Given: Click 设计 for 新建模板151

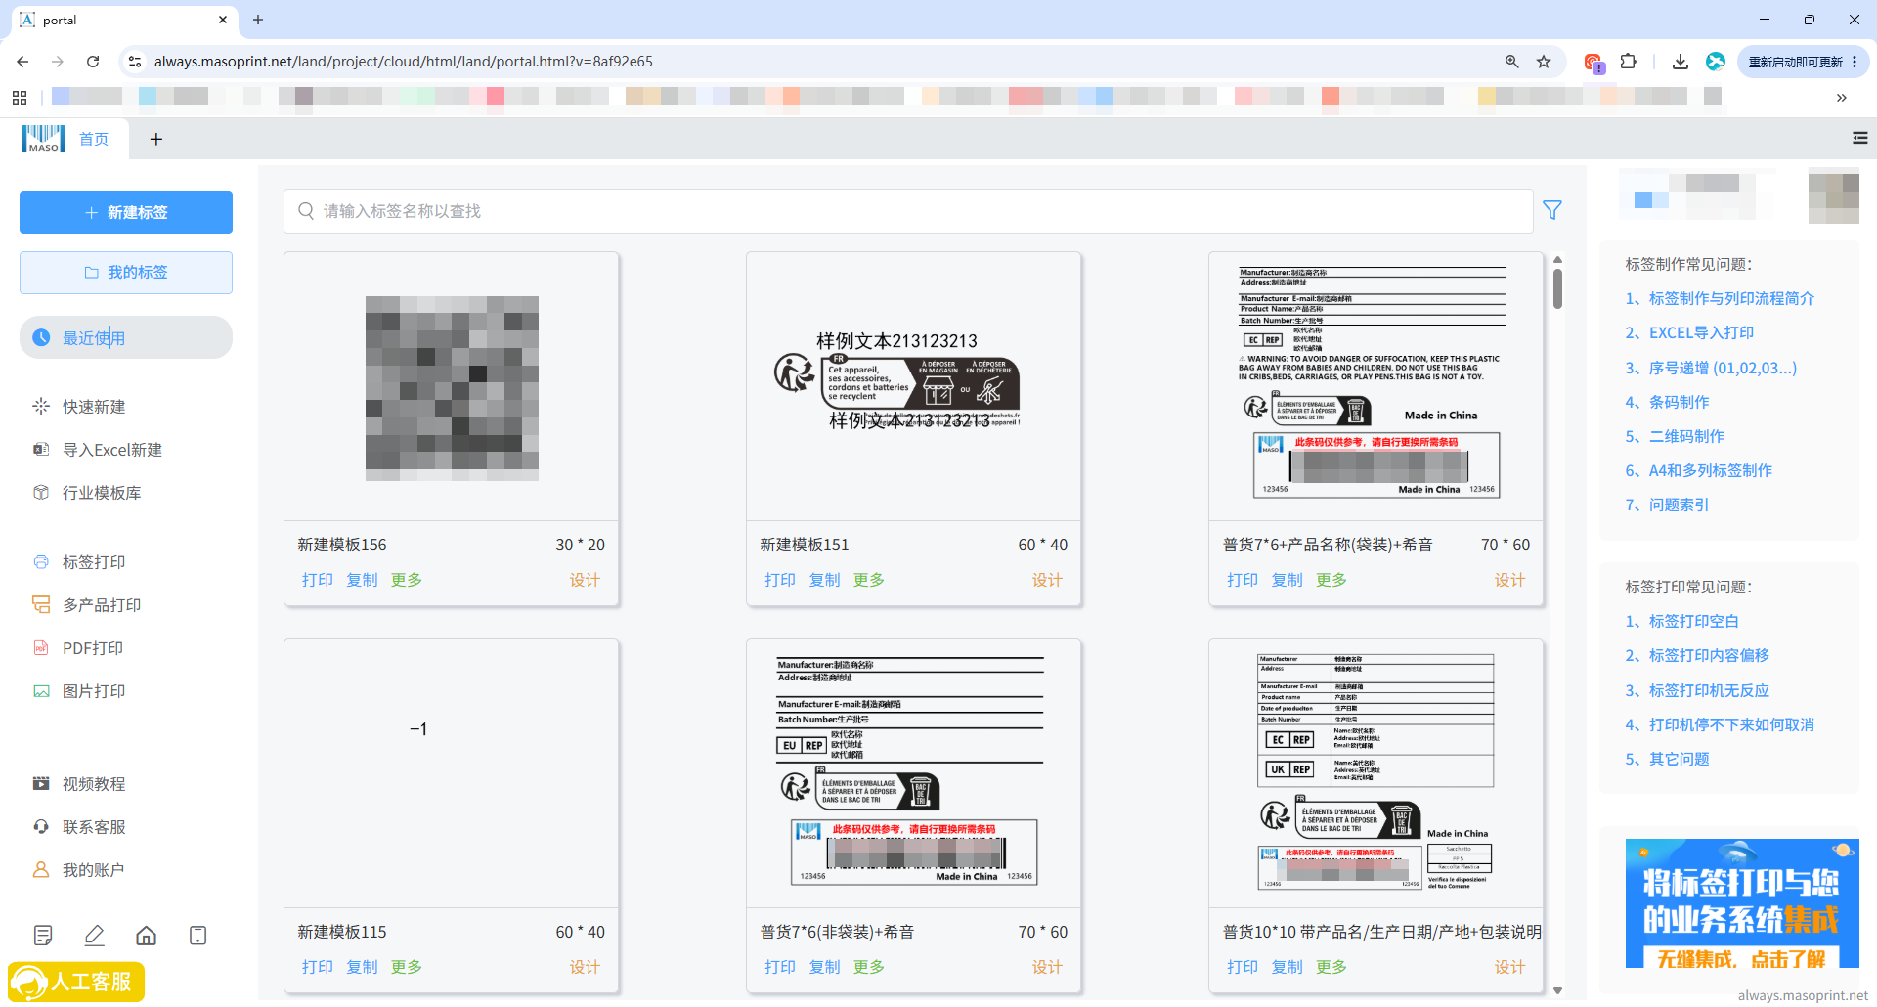Looking at the screenshot, I should [1047, 579].
